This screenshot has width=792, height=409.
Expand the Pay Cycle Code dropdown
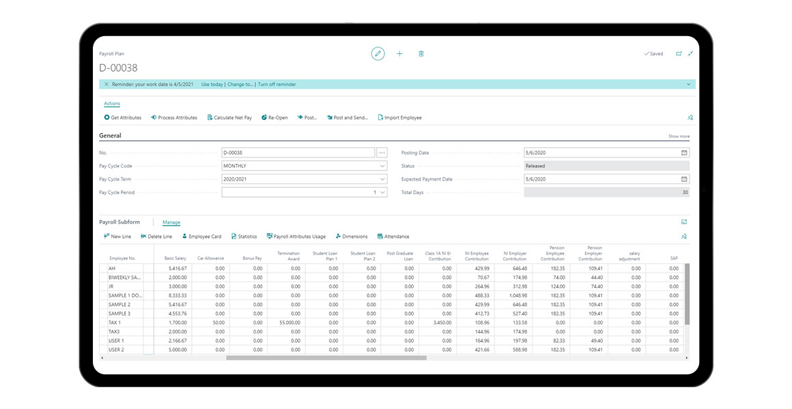pos(382,166)
